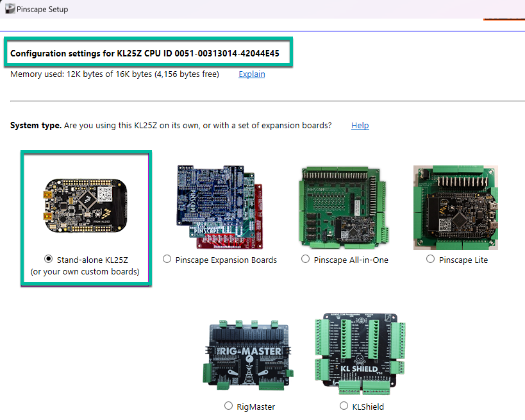
Task: Choose the Pinscape Expansion Boards radio button
Action: tap(167, 260)
